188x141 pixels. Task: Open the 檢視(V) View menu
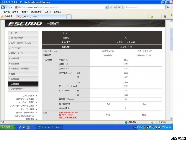click(25, 12)
